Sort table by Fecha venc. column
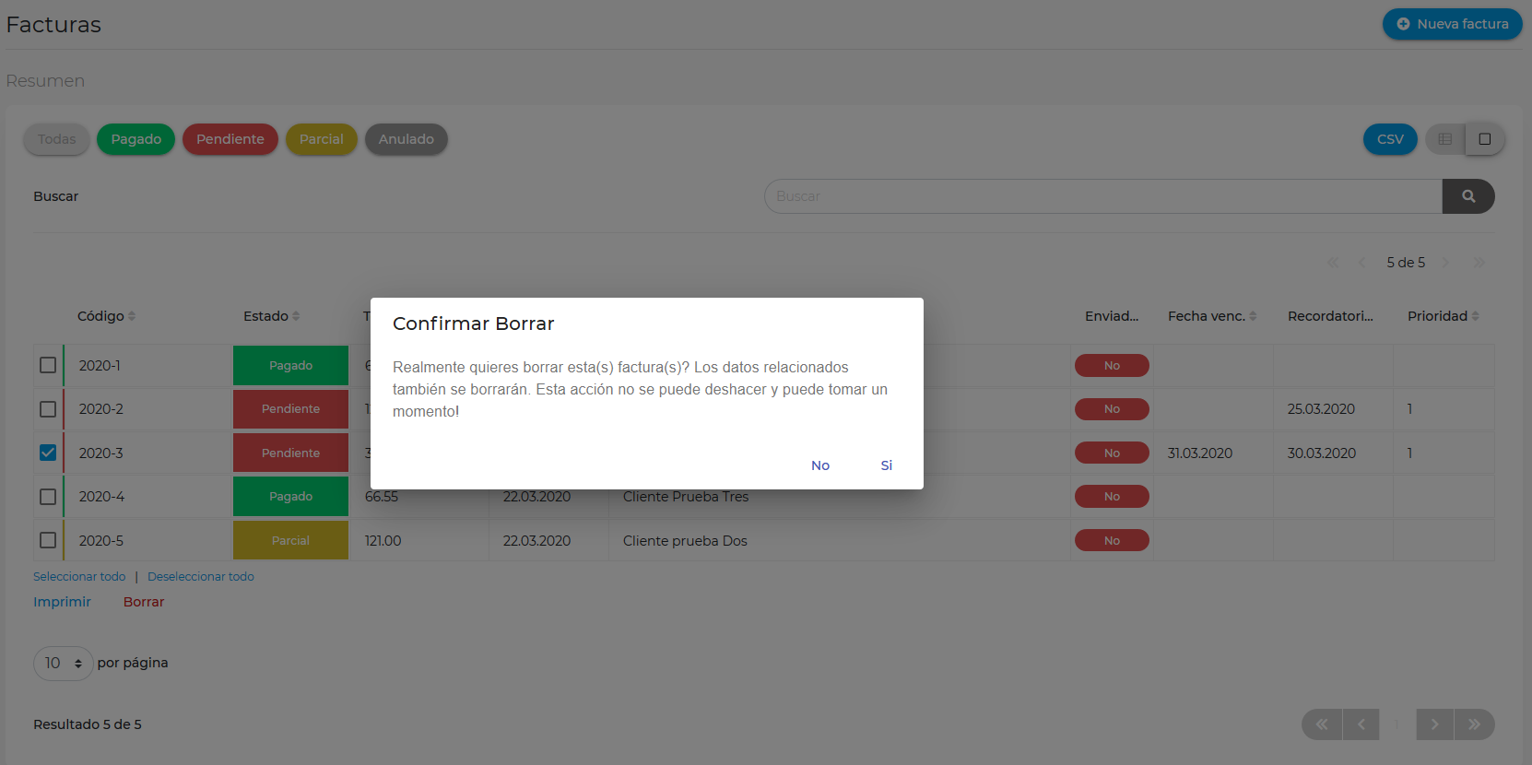 (x=1212, y=316)
